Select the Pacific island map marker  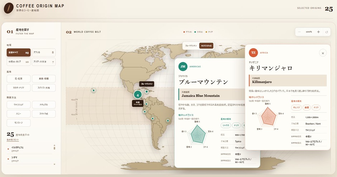[x=94, y=90]
